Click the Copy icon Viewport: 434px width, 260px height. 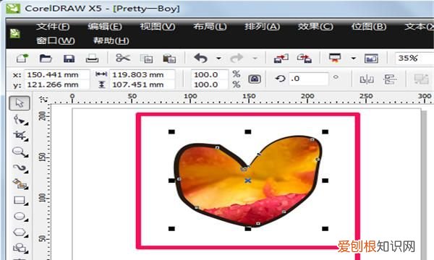pos(146,58)
